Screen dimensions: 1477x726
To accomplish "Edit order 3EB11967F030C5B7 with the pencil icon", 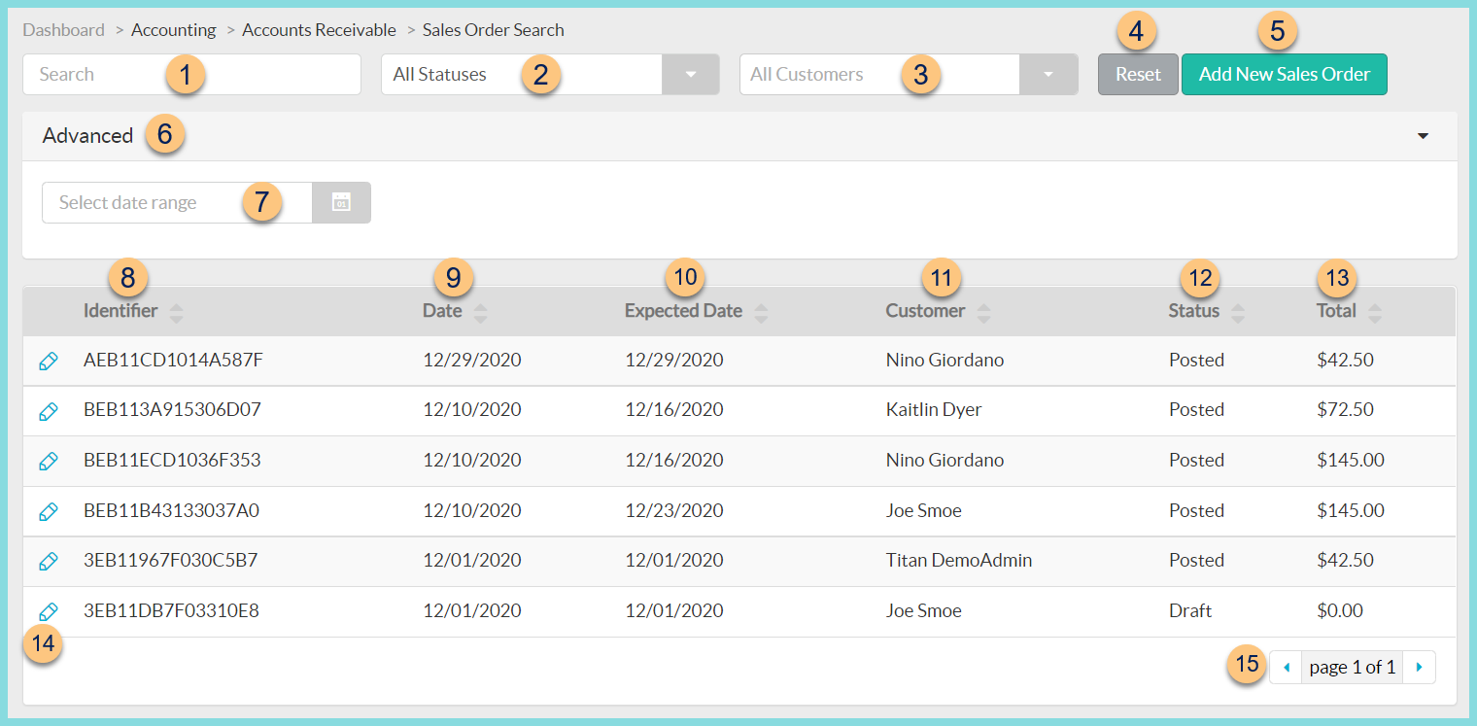I will tap(49, 561).
